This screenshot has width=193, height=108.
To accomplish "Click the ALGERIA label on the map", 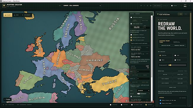I will pos(37,99).
